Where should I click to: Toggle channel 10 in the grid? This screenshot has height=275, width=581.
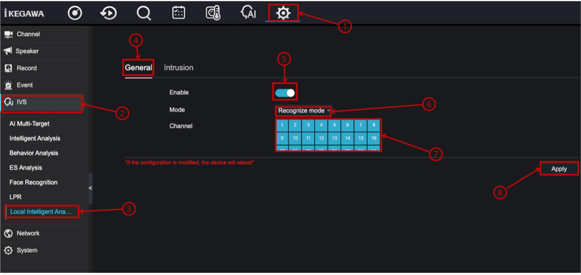coord(295,138)
